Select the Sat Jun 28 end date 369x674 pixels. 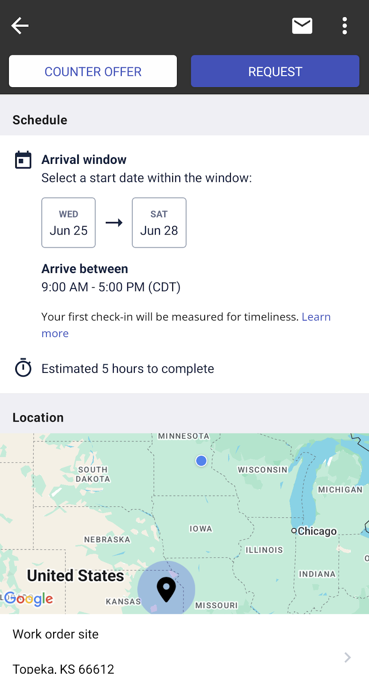pos(159,223)
